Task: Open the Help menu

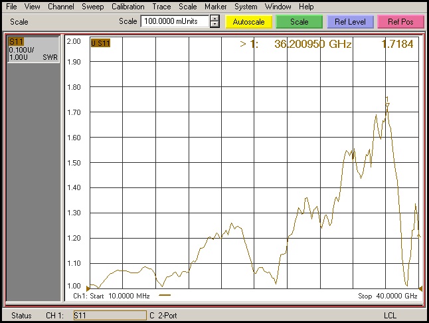Action: pos(306,7)
